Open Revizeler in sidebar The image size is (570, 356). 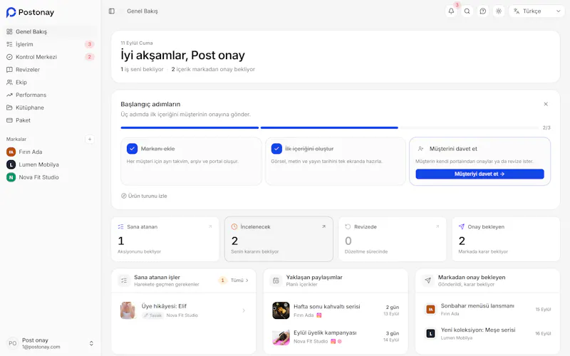(50, 70)
